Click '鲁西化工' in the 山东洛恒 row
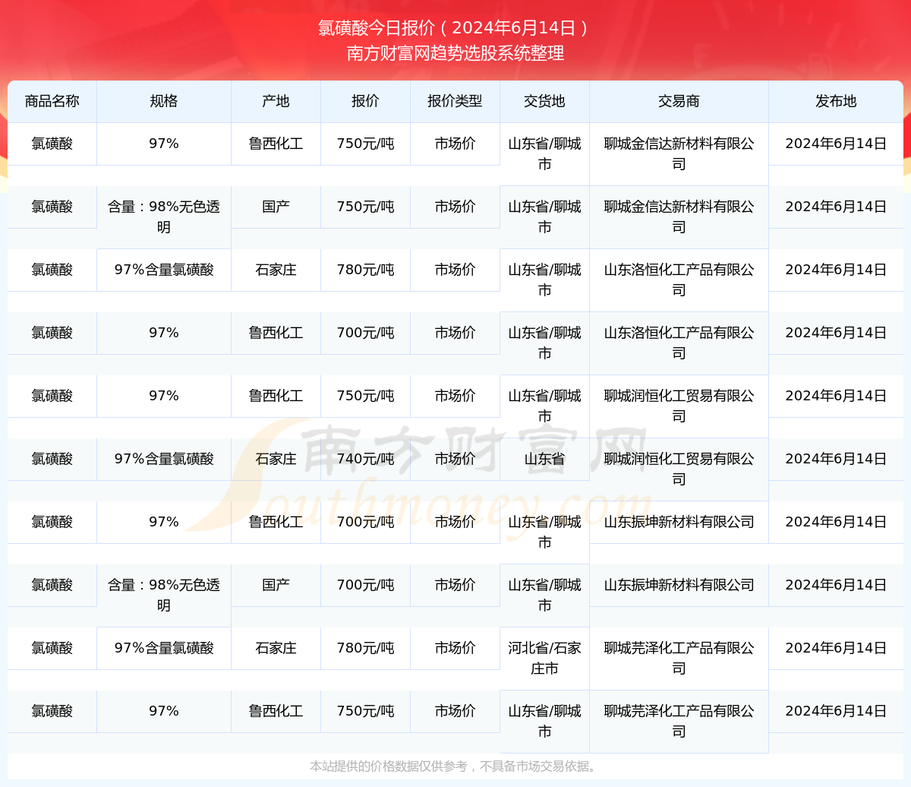 [x=276, y=333]
